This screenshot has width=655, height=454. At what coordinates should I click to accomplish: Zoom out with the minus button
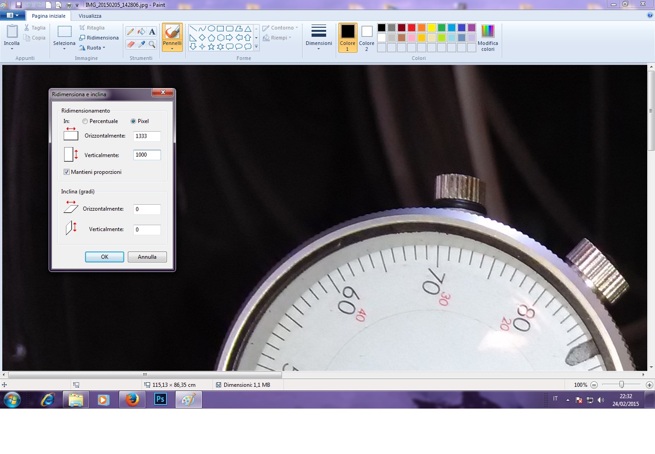(x=594, y=385)
